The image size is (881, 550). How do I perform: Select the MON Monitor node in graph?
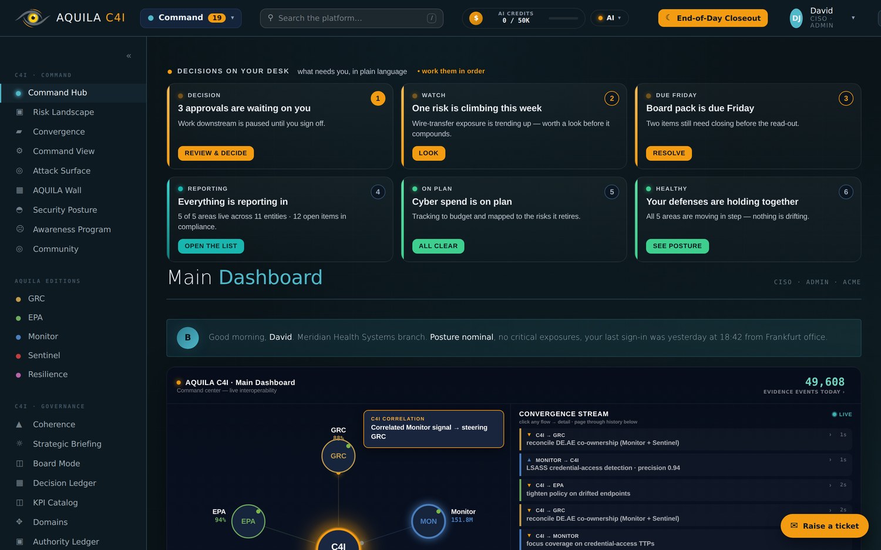pos(428,521)
